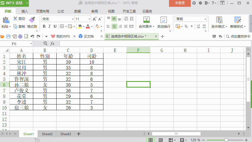252x142 pixels.
Task: Switch to the 公式 ribbon tab
Action: [61, 11]
